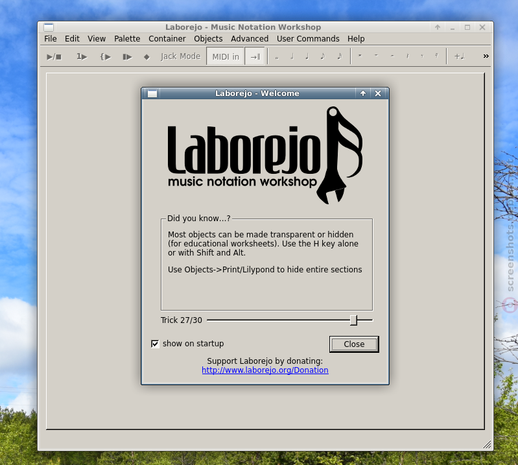Select the half note duration icon
Image resolution: width=518 pixels, height=465 pixels.
292,57
